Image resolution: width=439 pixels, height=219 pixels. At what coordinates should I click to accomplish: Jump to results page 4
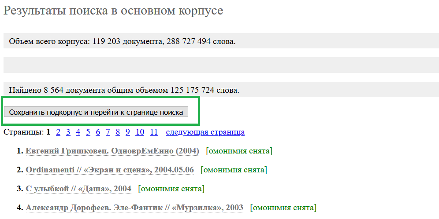(x=78, y=132)
